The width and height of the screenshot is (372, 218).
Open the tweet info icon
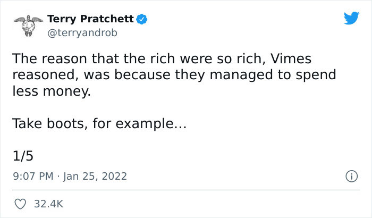tap(351, 175)
